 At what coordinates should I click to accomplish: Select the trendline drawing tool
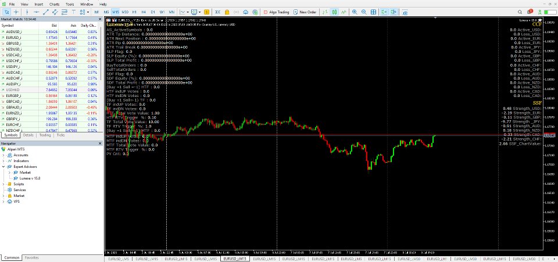coord(45,12)
